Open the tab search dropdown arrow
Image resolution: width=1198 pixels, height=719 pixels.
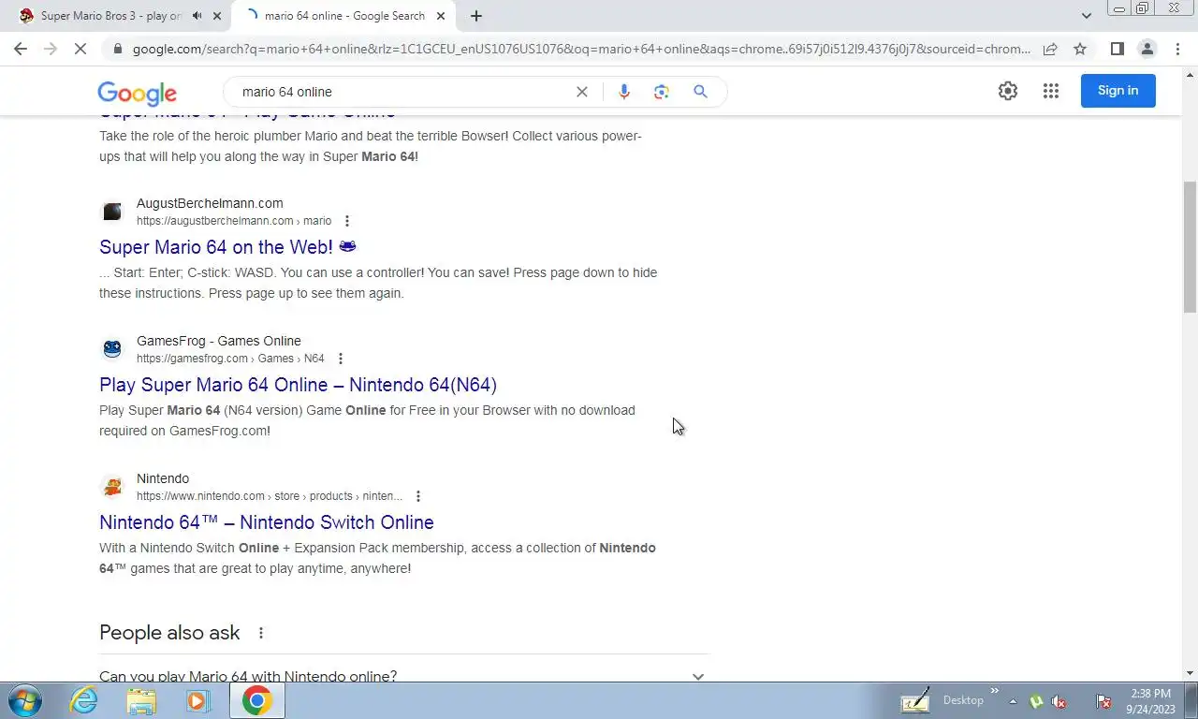coord(1086,16)
